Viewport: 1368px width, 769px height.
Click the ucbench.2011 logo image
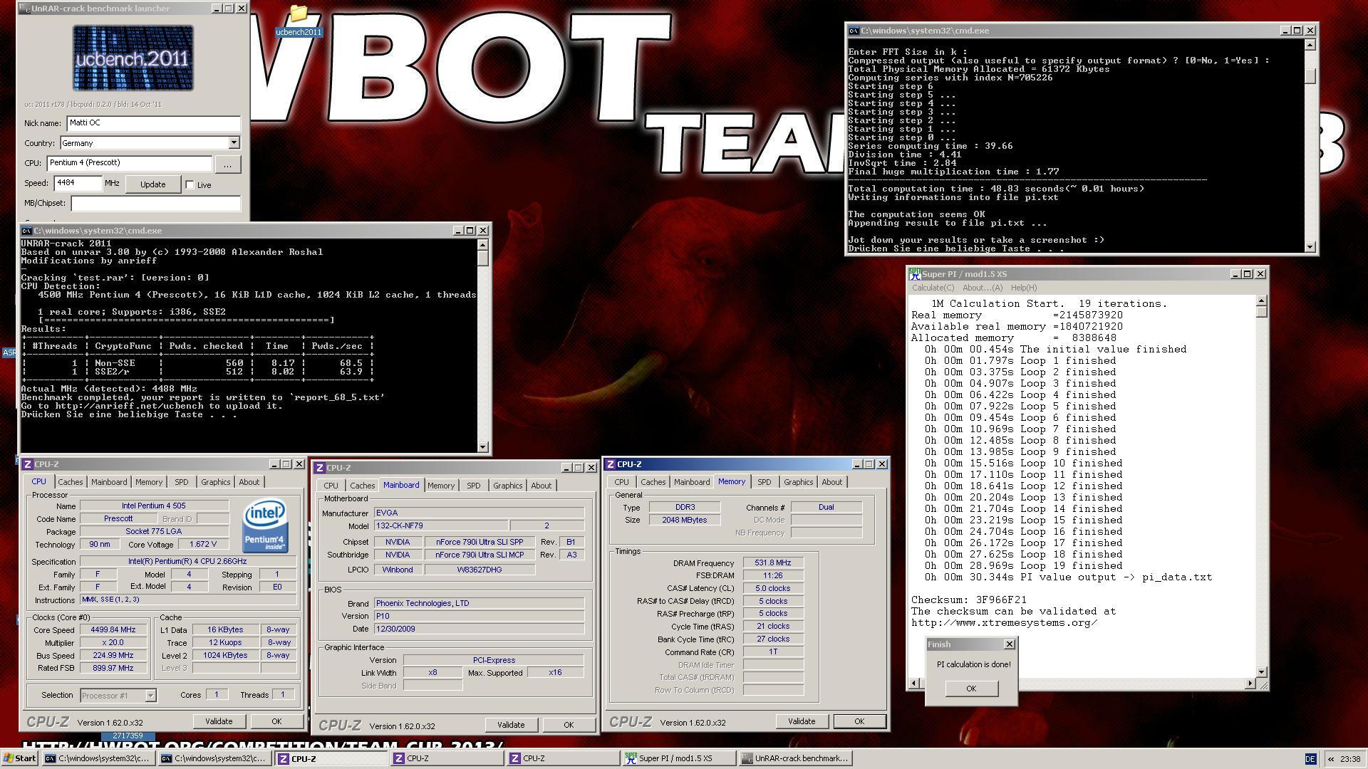click(x=133, y=58)
